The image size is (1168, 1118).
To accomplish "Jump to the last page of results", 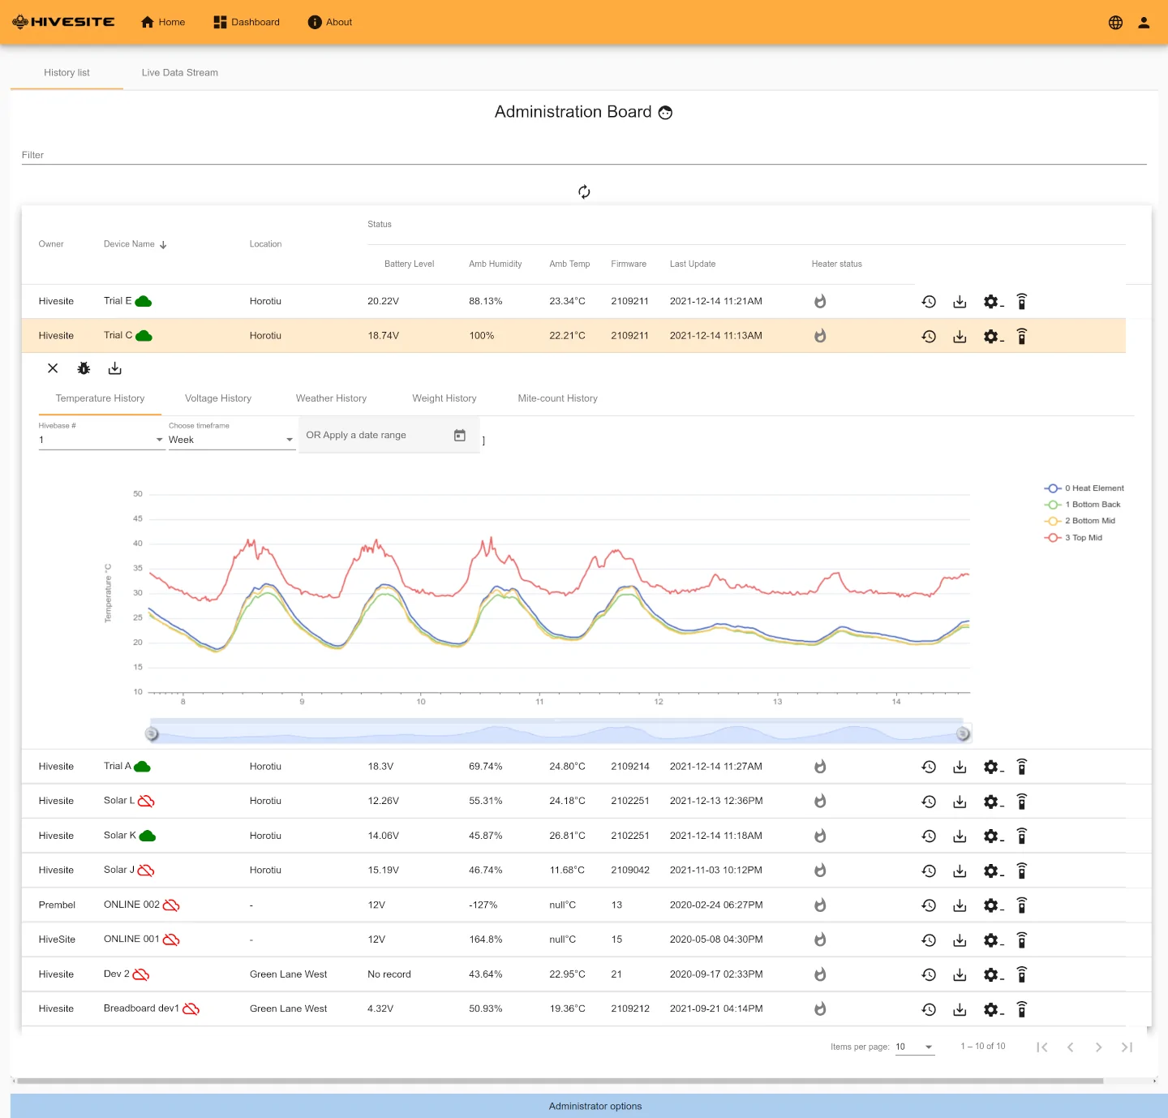I will (x=1127, y=1047).
